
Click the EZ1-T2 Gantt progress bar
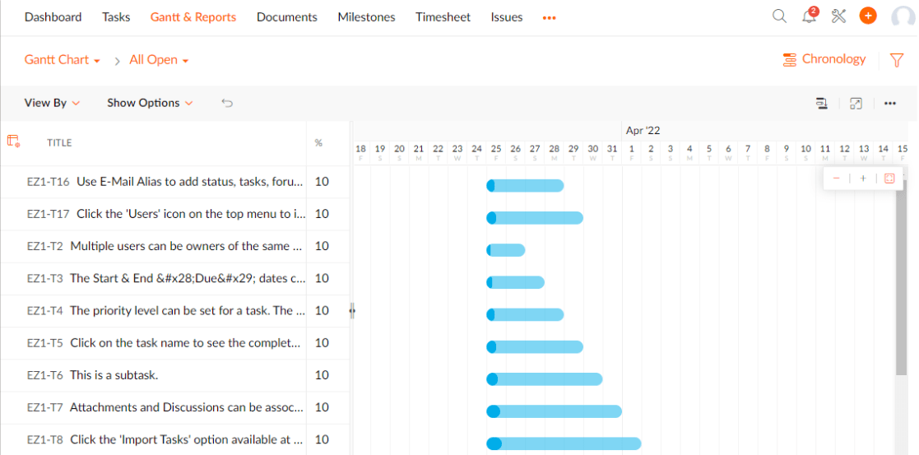pyautogui.click(x=506, y=250)
